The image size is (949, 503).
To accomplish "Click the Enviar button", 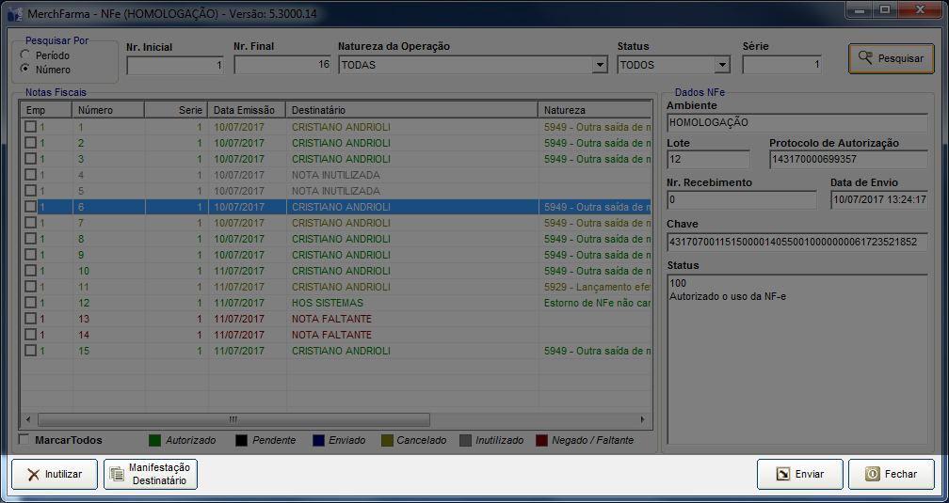I will pos(799,474).
